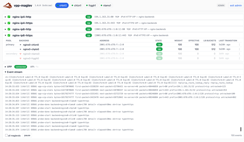244x142 pixels.
Task: Click address [2001:678:d78::1:0:1]:80
Action: [110, 29]
